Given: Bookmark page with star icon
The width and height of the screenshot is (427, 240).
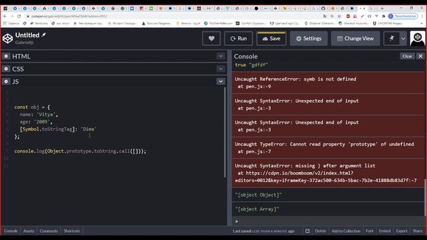Looking at the screenshot, I should click(x=339, y=16).
